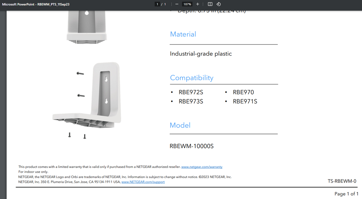Viewport: 362px width, 199px height.
Task: Click the Compatibility heading
Action: point(192,78)
